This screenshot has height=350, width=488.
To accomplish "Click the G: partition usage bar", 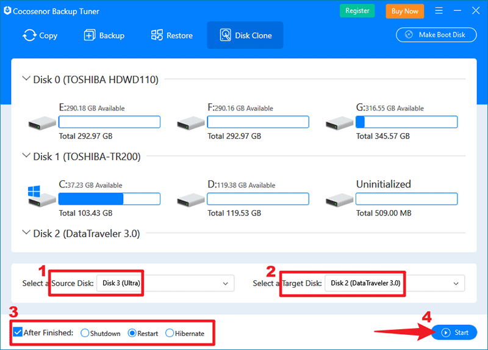I will click(407, 122).
